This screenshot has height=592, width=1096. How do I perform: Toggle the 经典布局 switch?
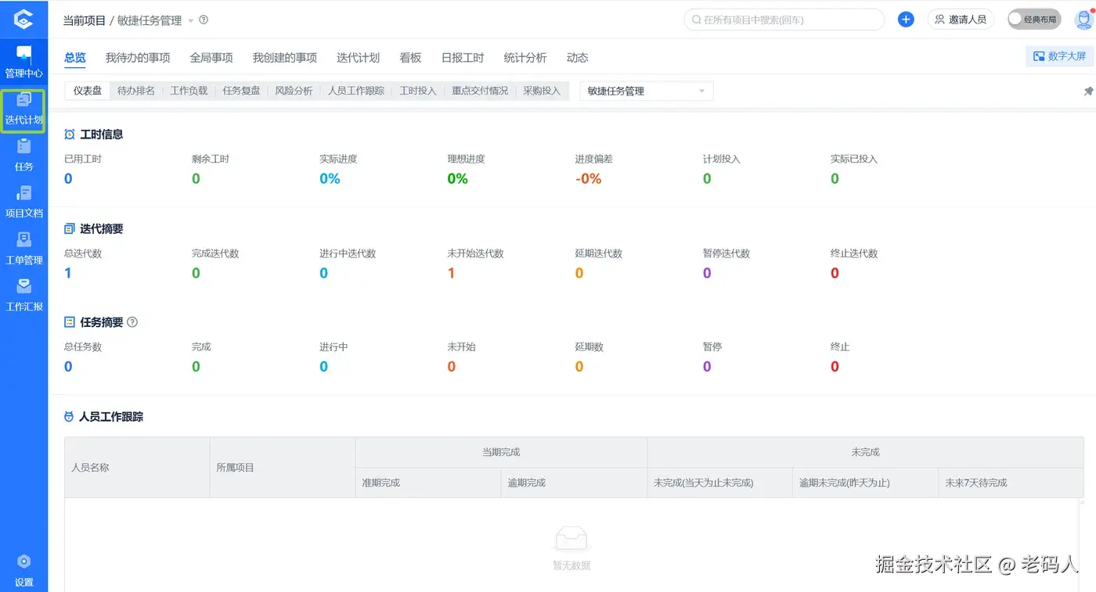click(1034, 20)
